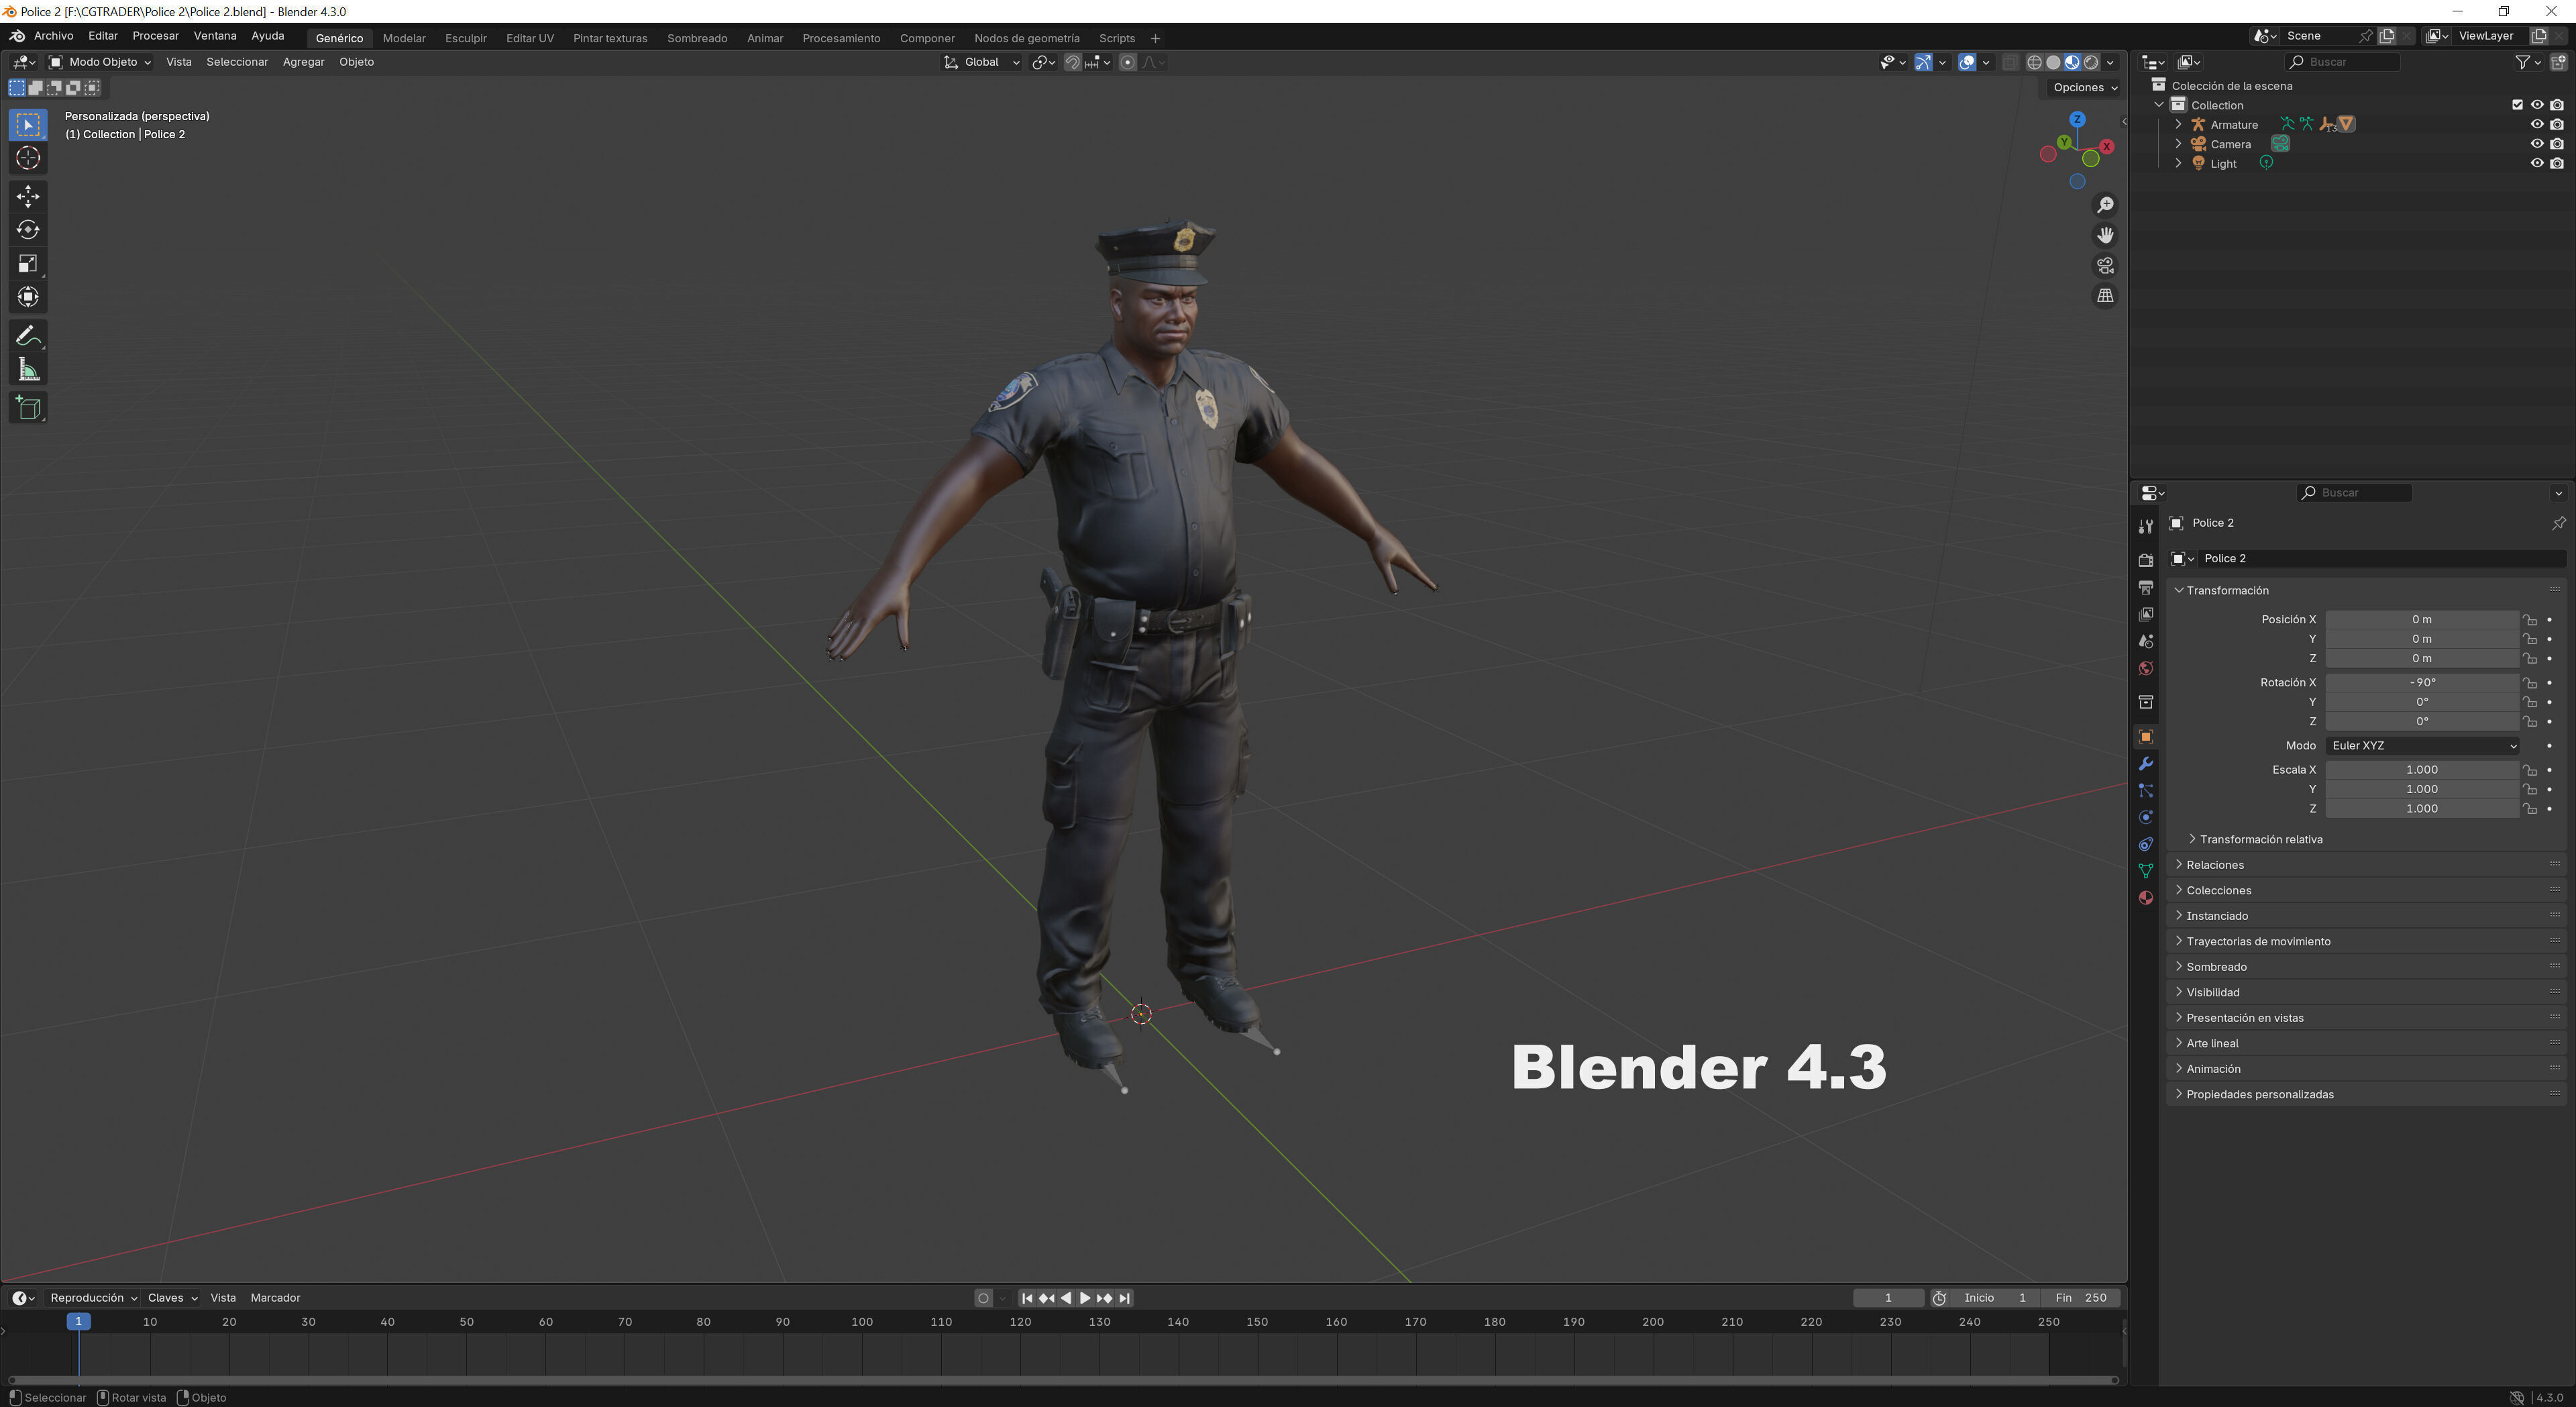Viewport: 2576px width, 1407px height.
Task: Open the Opciones dropdown
Action: 2084,87
